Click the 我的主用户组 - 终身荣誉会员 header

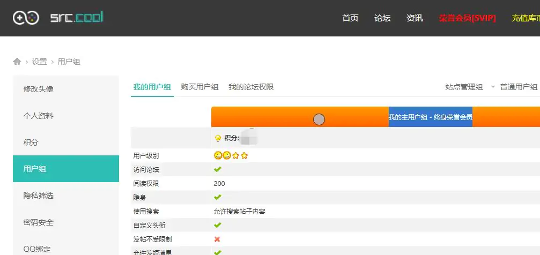click(x=431, y=117)
